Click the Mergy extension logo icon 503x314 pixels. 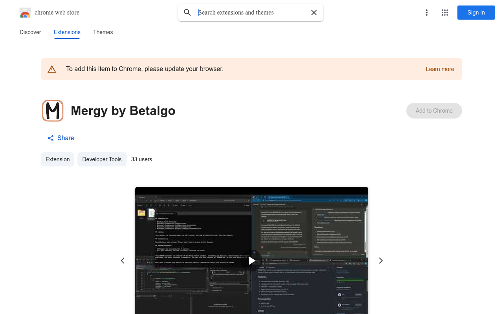pos(53,111)
